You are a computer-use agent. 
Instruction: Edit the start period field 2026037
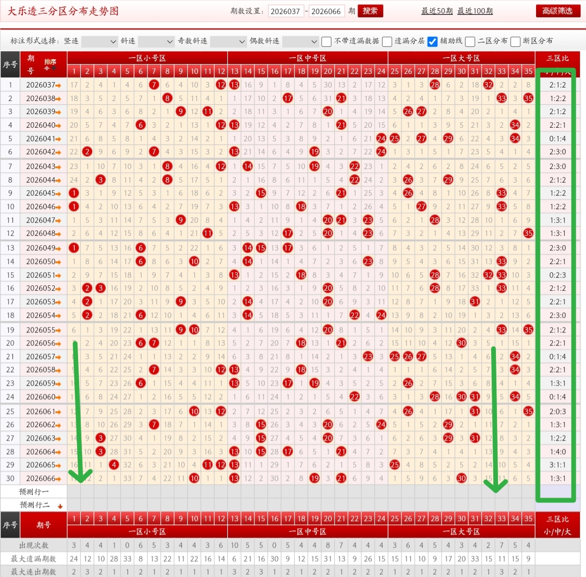pyautogui.click(x=286, y=11)
